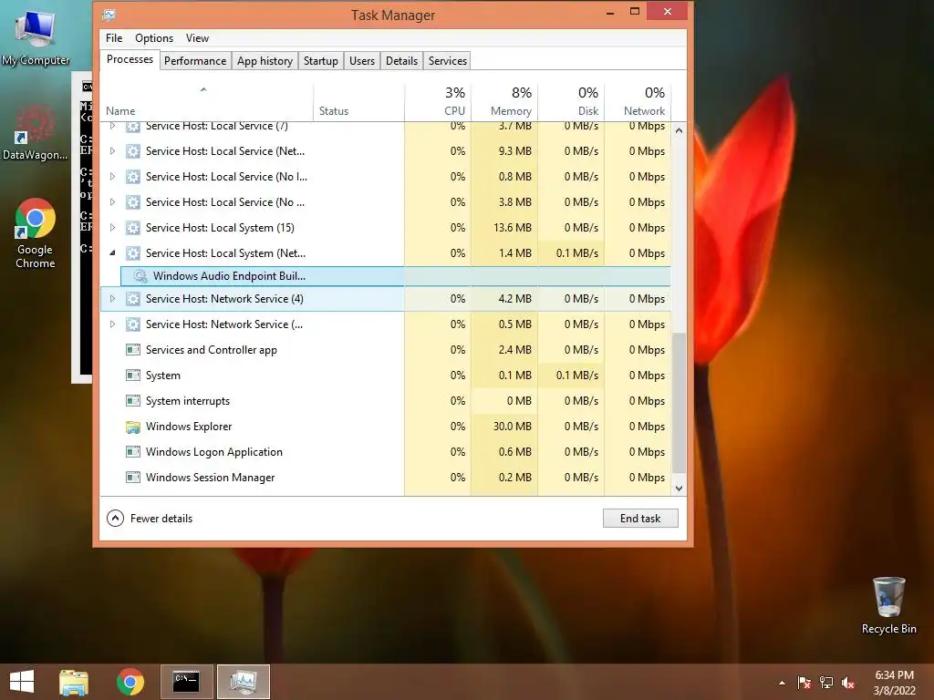The height and width of the screenshot is (700, 934).
Task: Sort processes by Memory column
Action: 504,102
